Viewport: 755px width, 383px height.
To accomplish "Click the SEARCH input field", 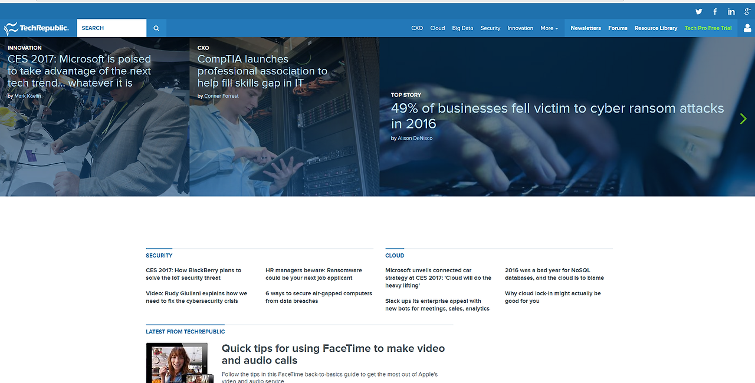I will click(x=111, y=28).
